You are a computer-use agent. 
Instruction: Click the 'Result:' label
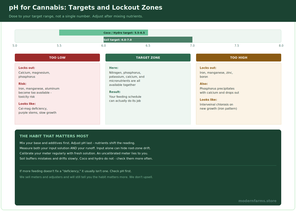point(115,92)
